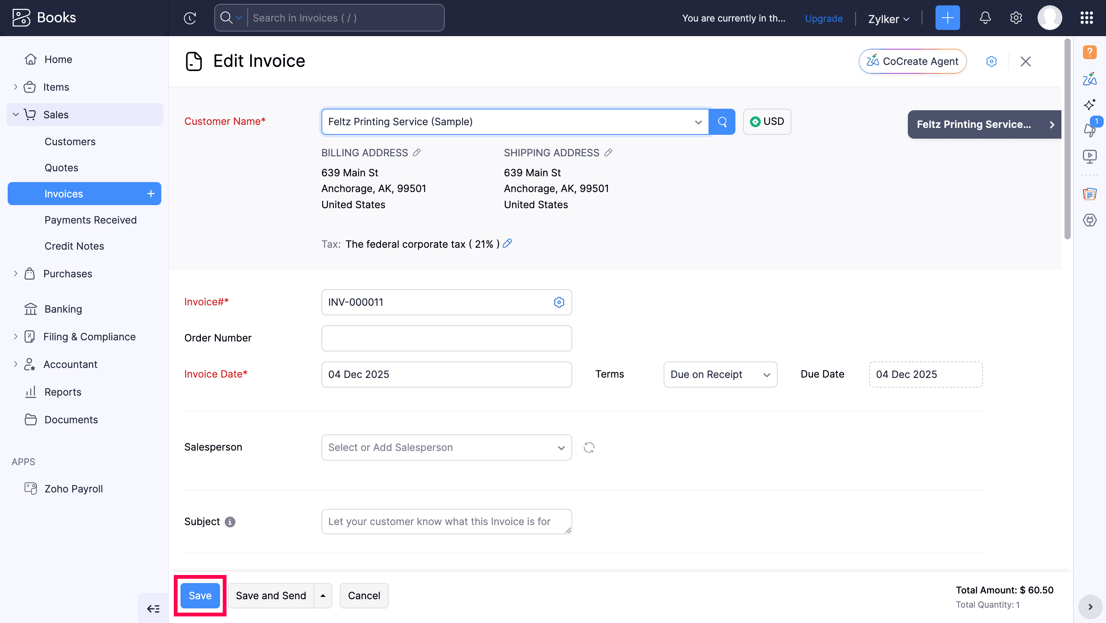The width and height of the screenshot is (1106, 623).
Task: Open the notifications bell
Action: click(985, 18)
